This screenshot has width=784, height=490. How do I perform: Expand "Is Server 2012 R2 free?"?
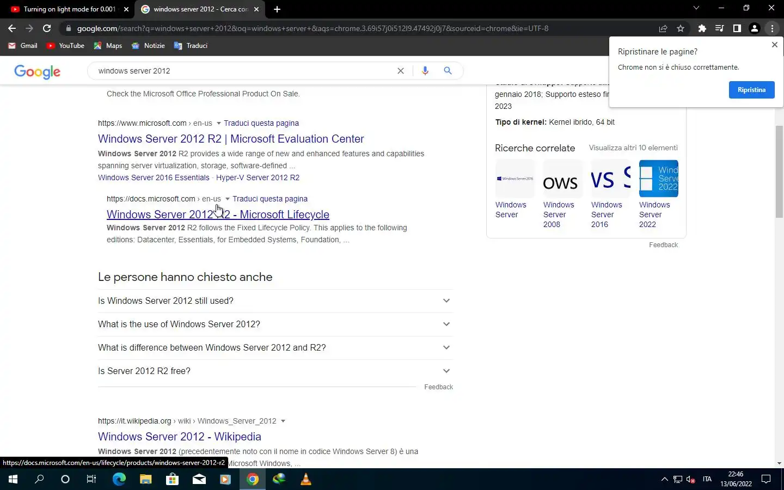(275, 371)
